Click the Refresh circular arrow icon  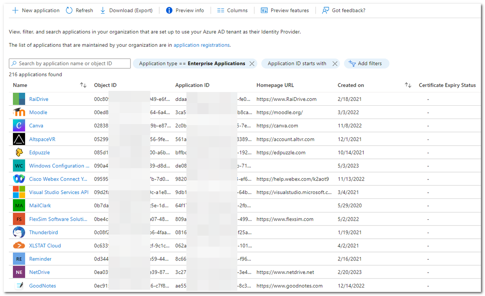tap(69, 10)
